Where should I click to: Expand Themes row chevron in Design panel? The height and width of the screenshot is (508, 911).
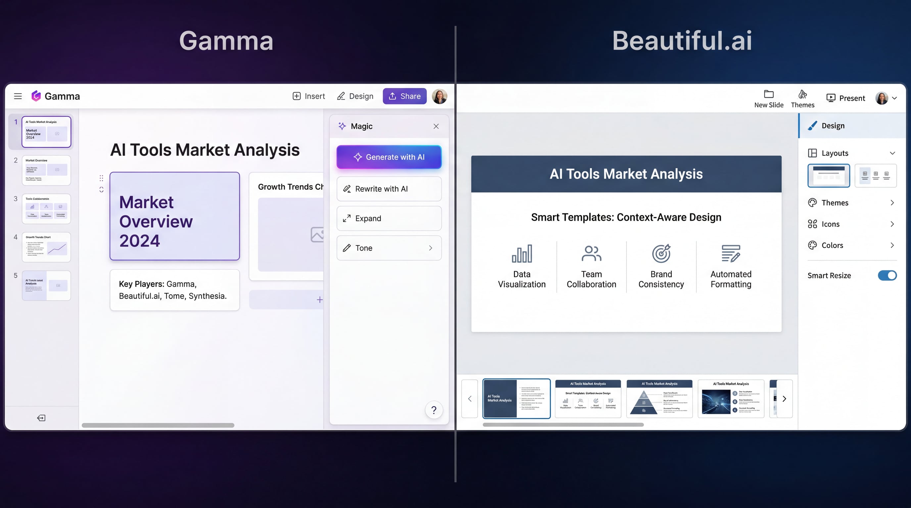[x=892, y=203]
